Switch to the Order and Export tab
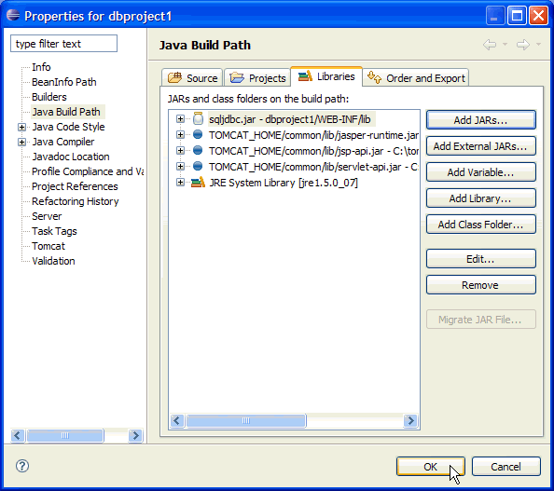 click(416, 77)
